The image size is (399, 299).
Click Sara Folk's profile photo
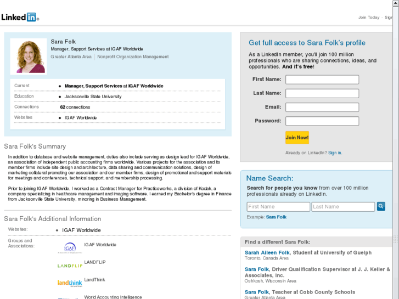pos(29,57)
